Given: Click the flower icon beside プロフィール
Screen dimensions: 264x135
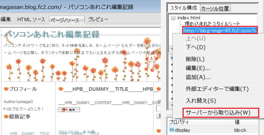Looking at the screenshot, I should coord(6,89).
